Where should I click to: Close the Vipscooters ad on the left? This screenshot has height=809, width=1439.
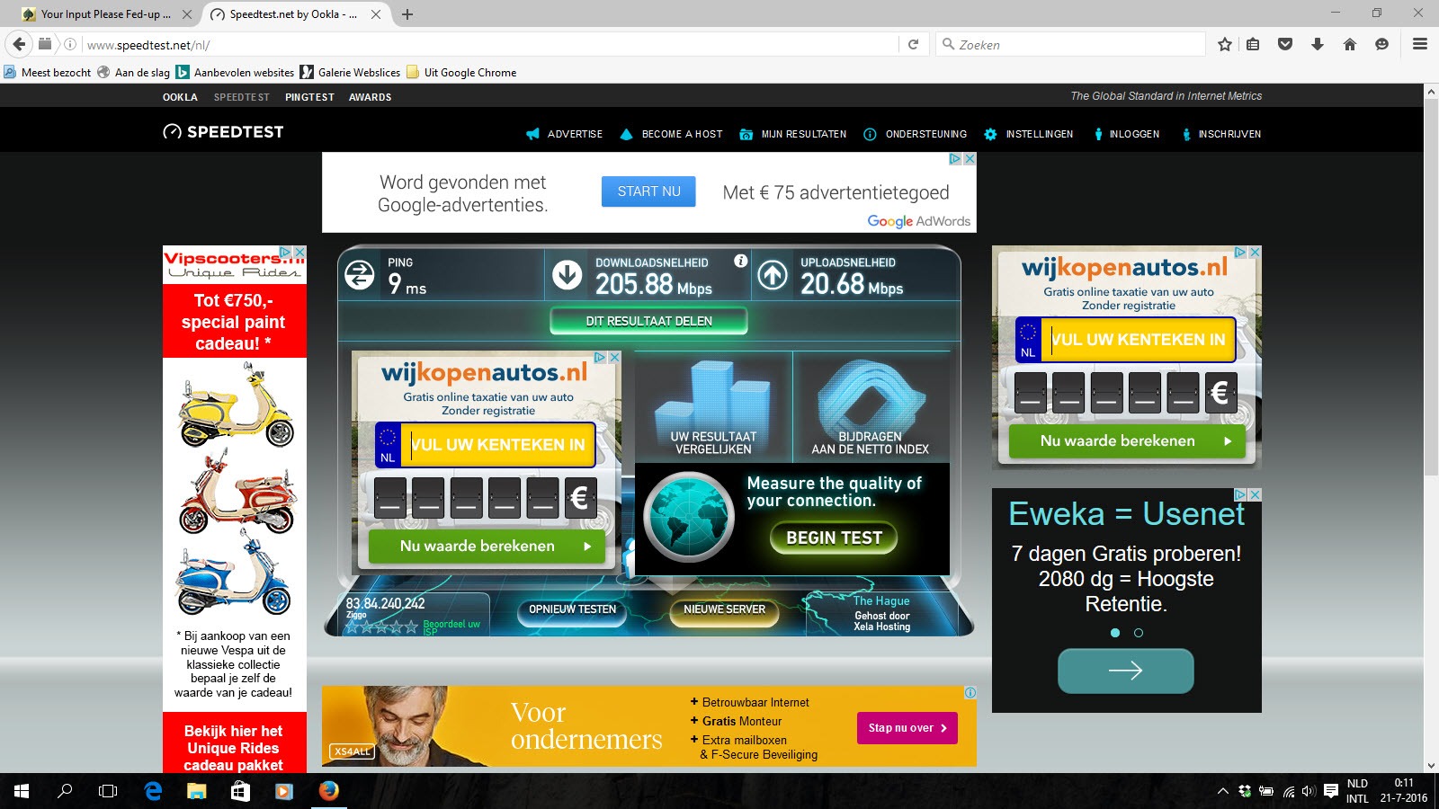pos(300,252)
